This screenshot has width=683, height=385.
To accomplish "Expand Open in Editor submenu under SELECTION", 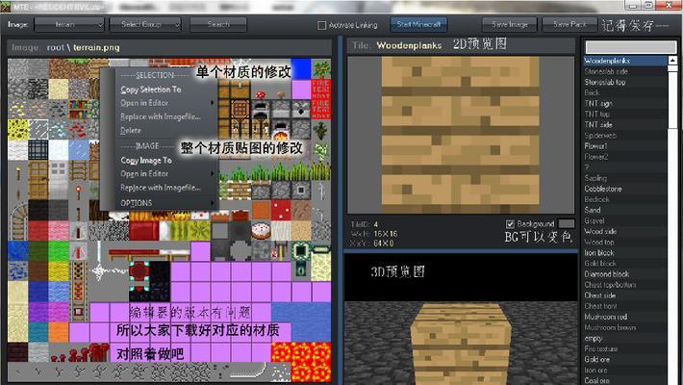I will point(167,103).
